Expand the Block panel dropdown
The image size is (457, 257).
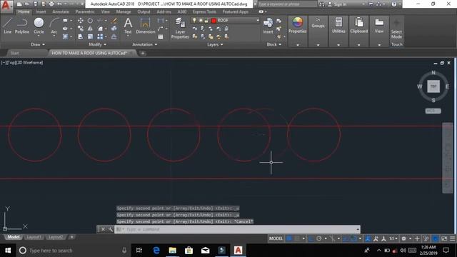coord(274,44)
